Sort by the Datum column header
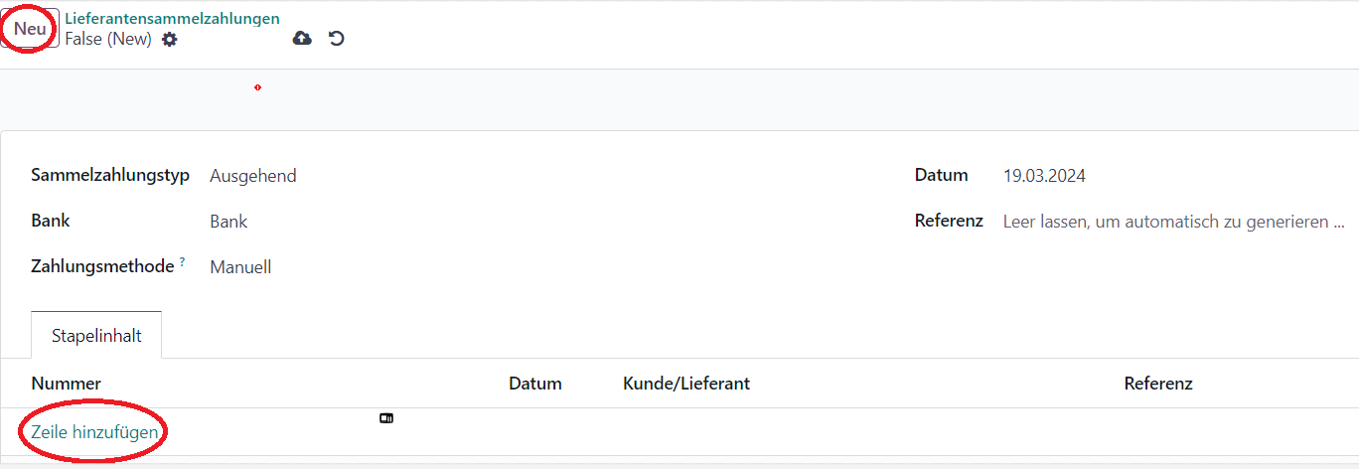 (535, 384)
